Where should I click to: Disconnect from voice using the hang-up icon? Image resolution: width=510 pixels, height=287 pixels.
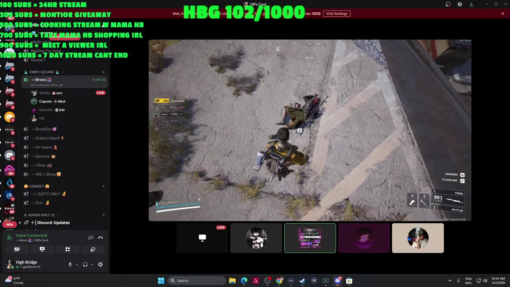(x=100, y=238)
